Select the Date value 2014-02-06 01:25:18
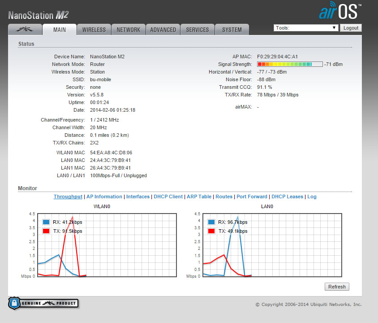This screenshot has height=323, width=378. [112, 110]
